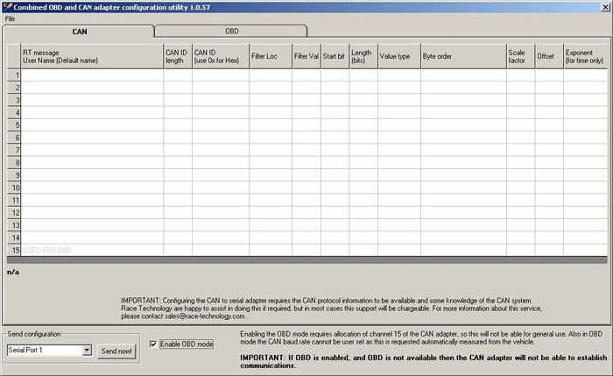Image resolution: width=613 pixels, height=376 pixels.
Task: Click the RT message cell in row 3
Action: pyautogui.click(x=92, y=101)
